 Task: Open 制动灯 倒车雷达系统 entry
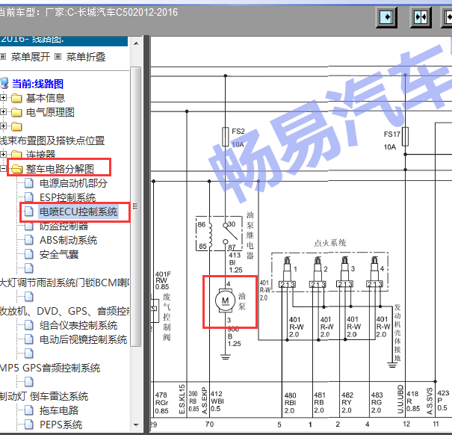coord(44,396)
